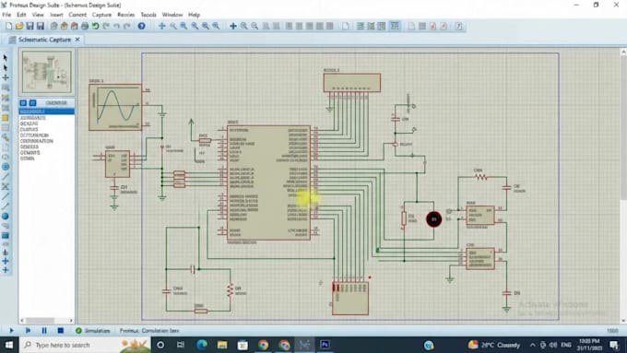The width and height of the screenshot is (627, 353).
Task: Click the highlighted grid icon in toolbar
Action: tap(395, 26)
